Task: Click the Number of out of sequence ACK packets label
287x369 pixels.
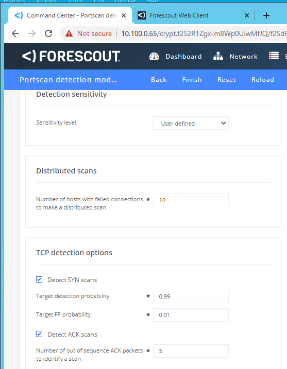Action: coord(89,355)
